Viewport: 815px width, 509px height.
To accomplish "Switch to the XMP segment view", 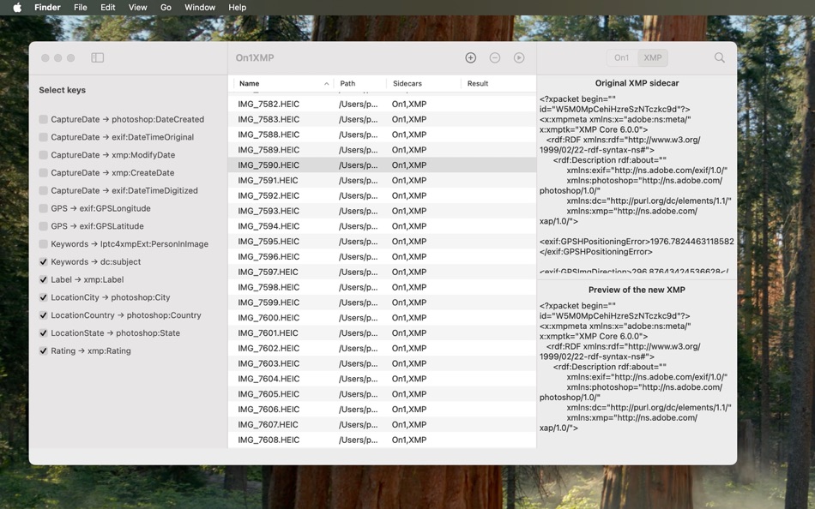I will 652,57.
